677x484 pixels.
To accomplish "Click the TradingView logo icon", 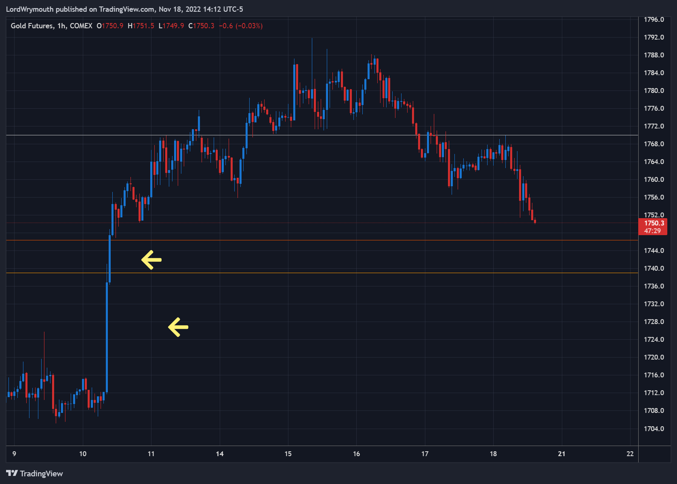I will (x=12, y=473).
